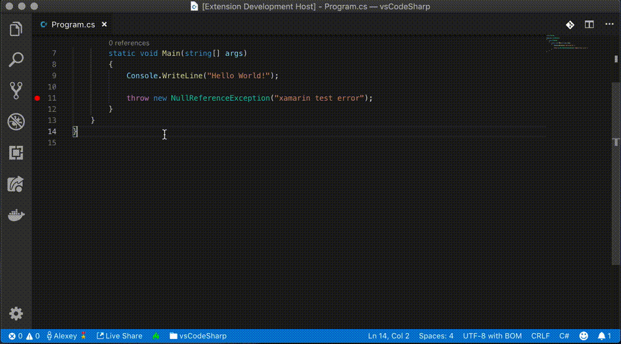Click line number 14 in the gutter
Viewport: 621px width, 344px height.
pyautogui.click(x=52, y=132)
